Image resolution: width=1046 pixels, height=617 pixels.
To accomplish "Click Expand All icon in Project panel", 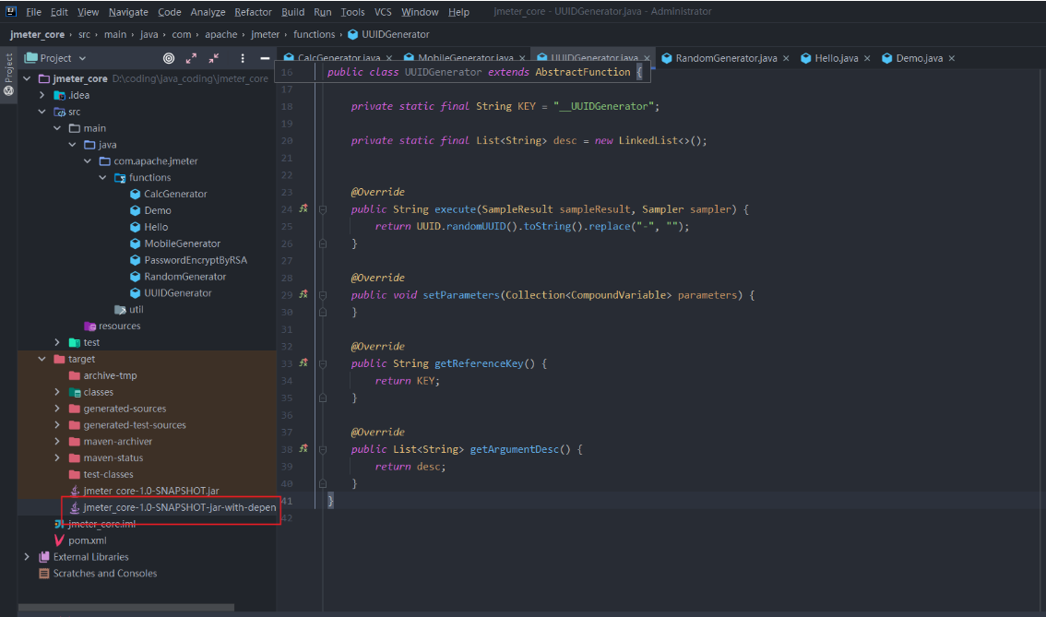I will [192, 59].
